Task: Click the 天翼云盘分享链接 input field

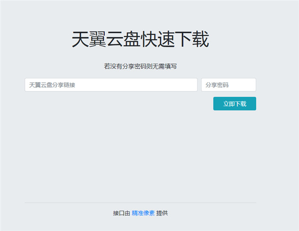Action: [x=111, y=85]
